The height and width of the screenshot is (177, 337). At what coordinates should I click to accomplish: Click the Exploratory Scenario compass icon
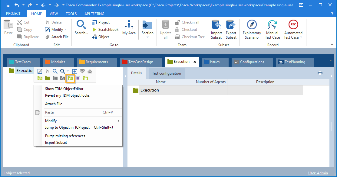point(252,25)
